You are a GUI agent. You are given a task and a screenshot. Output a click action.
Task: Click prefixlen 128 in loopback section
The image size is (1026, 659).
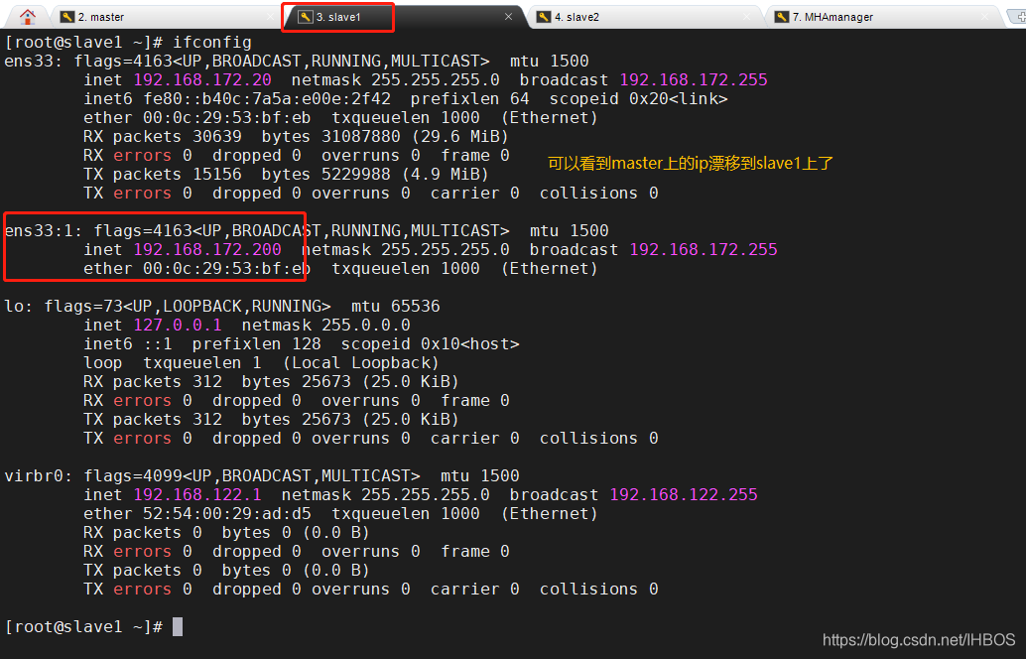(256, 344)
